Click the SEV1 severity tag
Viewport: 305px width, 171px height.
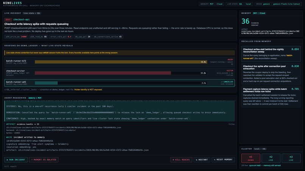click(8, 20)
